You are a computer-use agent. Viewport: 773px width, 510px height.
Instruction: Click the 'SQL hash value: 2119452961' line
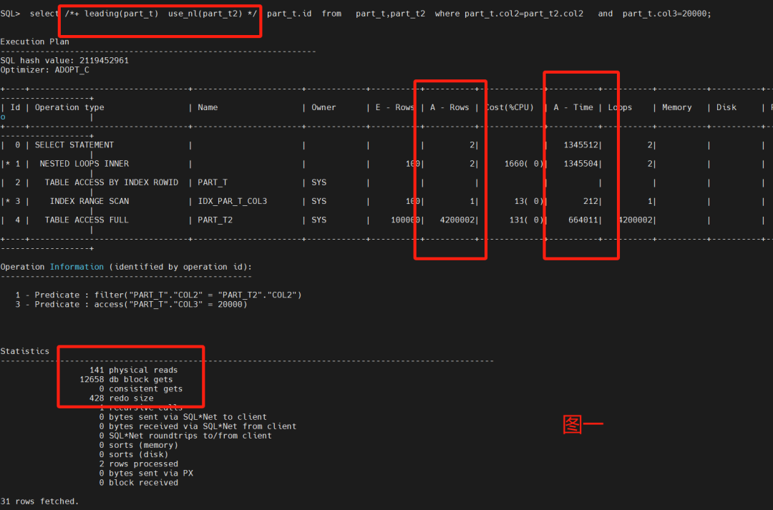click(64, 60)
